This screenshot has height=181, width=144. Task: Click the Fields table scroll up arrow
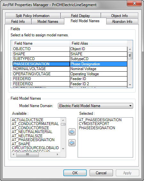tap(130, 49)
